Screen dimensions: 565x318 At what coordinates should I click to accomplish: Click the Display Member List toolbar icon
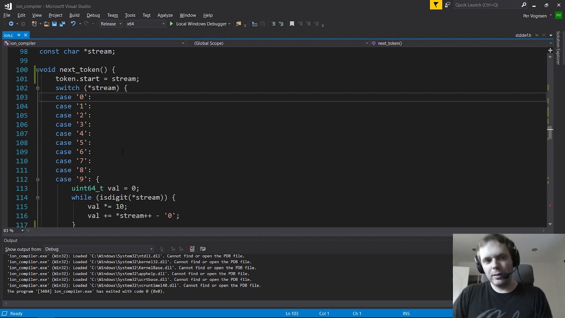point(255,24)
